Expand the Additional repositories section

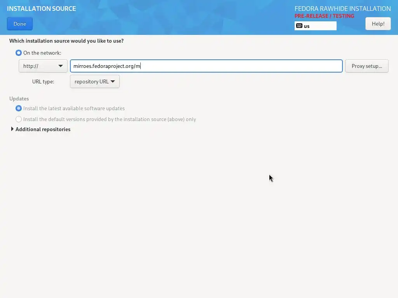[40, 129]
